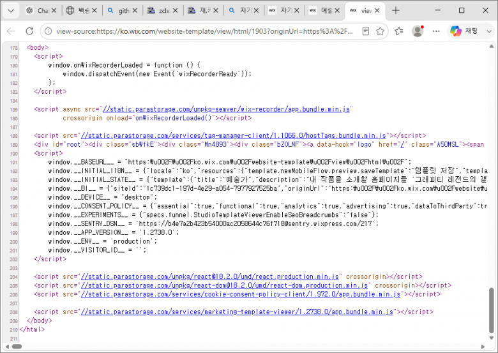The width and height of the screenshot is (498, 353).
Task: Open immersive reader view icon
Action: point(366,31)
